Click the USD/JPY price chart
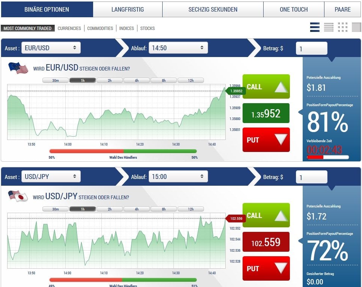This screenshot has height=287, width=362. 116,240
